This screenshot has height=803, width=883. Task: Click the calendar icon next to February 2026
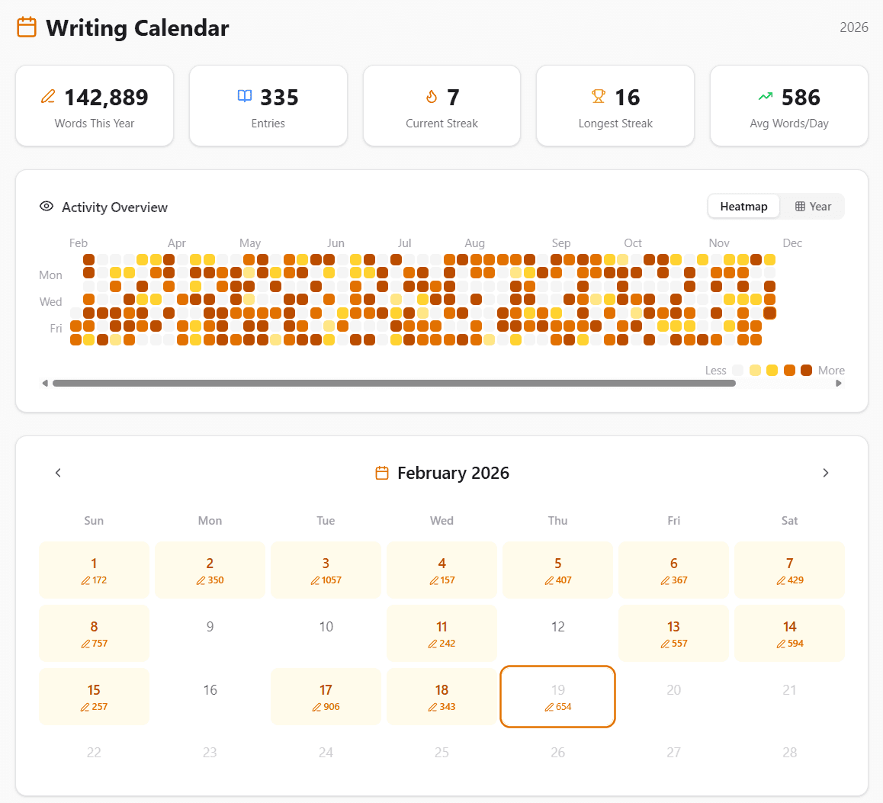[x=381, y=472]
